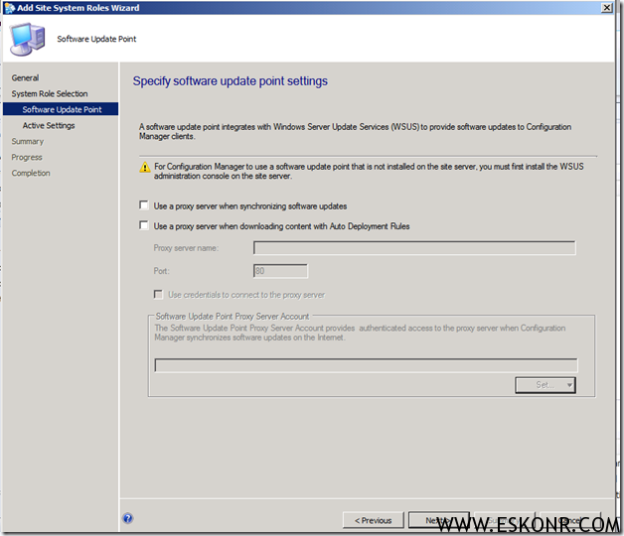Select the Completion step in sidebar
Screen dimensions: 624x536
[x=31, y=173]
